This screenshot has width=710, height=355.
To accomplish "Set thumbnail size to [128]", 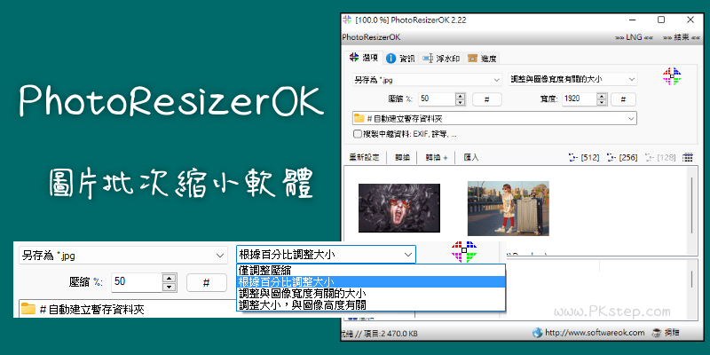I will 660,158.
